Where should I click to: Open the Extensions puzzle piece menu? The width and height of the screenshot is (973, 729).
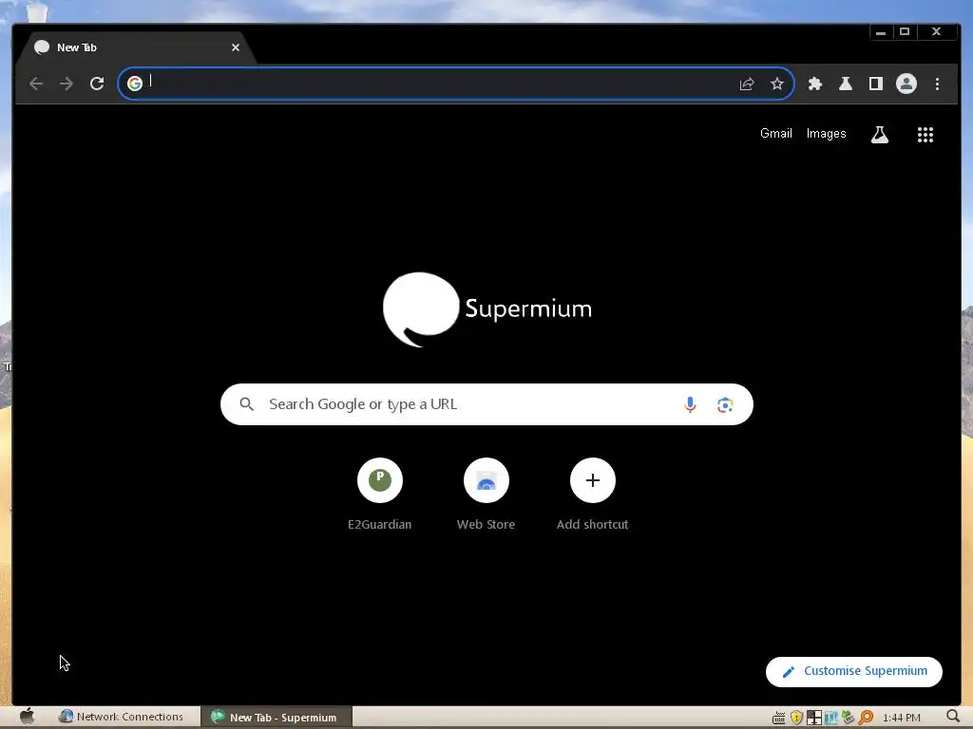814,84
